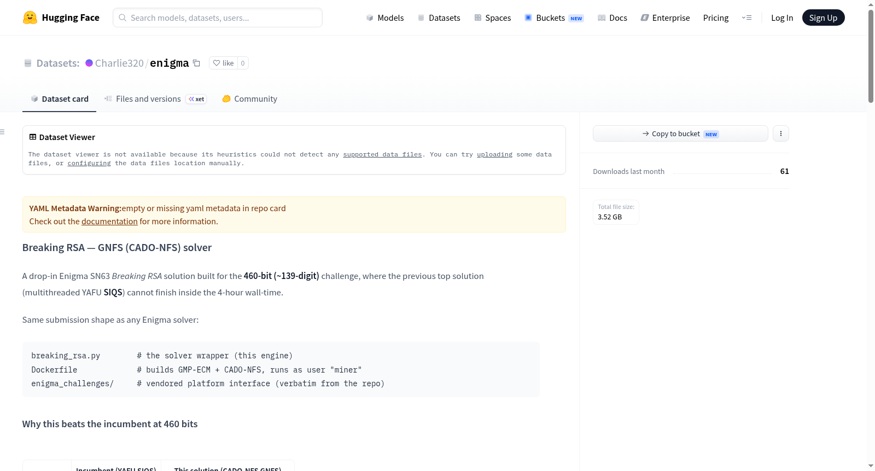Open Enterprise in the top navigation
Screen dimensions: 875x471
click(665, 18)
